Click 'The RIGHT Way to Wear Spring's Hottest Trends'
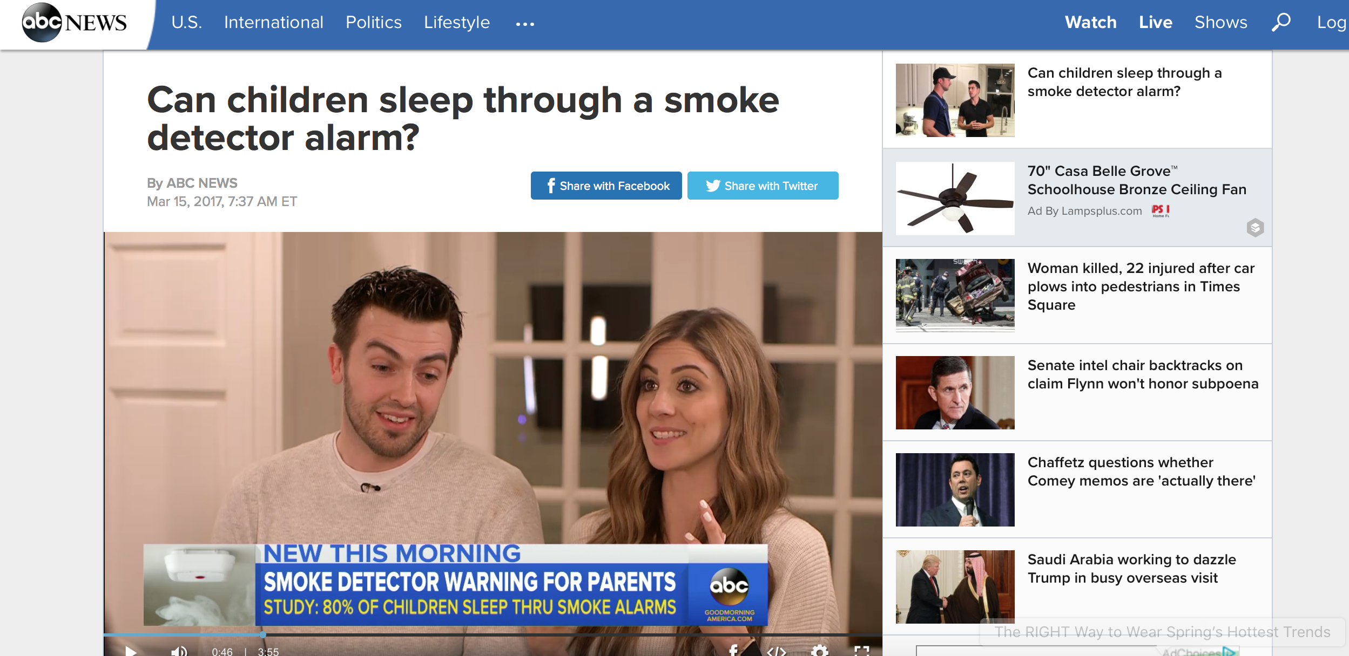Screen dimensions: 1349x656 [x=1162, y=632]
